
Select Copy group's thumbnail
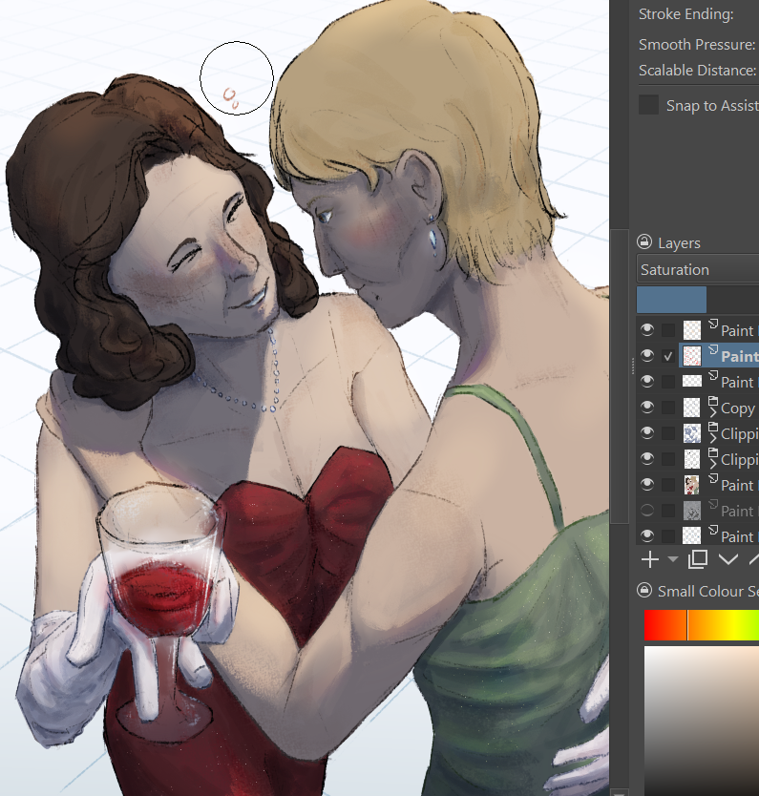(691, 408)
